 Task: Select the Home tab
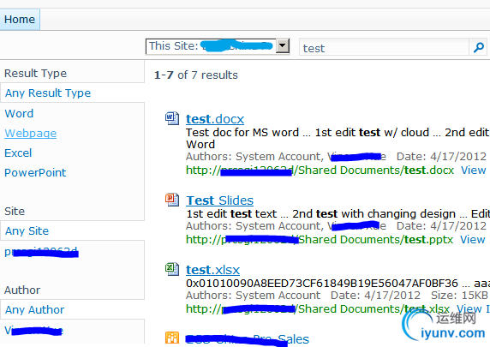20,20
